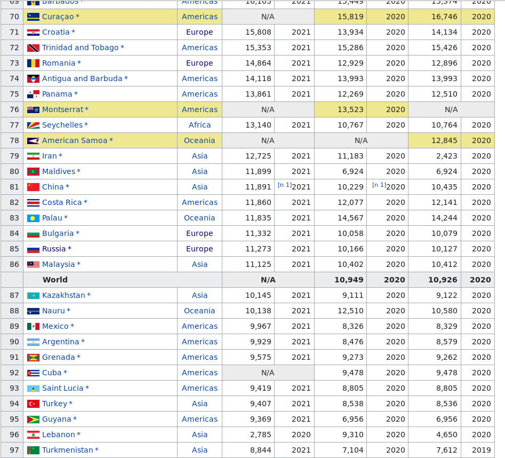Click the Croatia flag icon
505x458 pixels.
coord(33,32)
